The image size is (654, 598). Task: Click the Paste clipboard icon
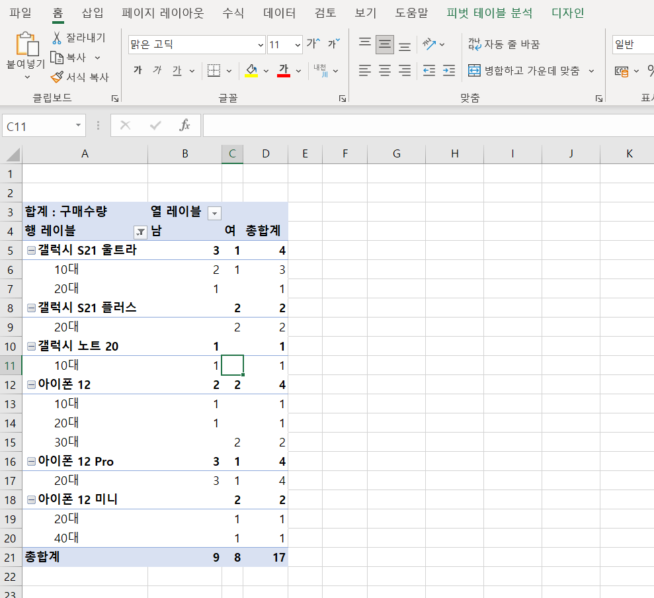pos(27,44)
